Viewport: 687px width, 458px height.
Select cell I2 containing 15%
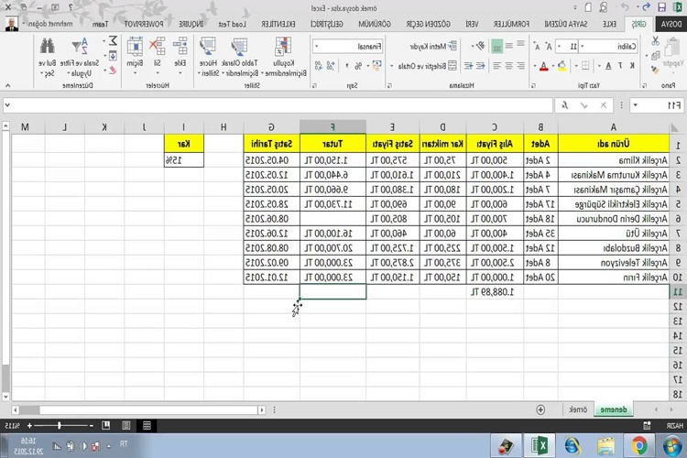click(184, 160)
